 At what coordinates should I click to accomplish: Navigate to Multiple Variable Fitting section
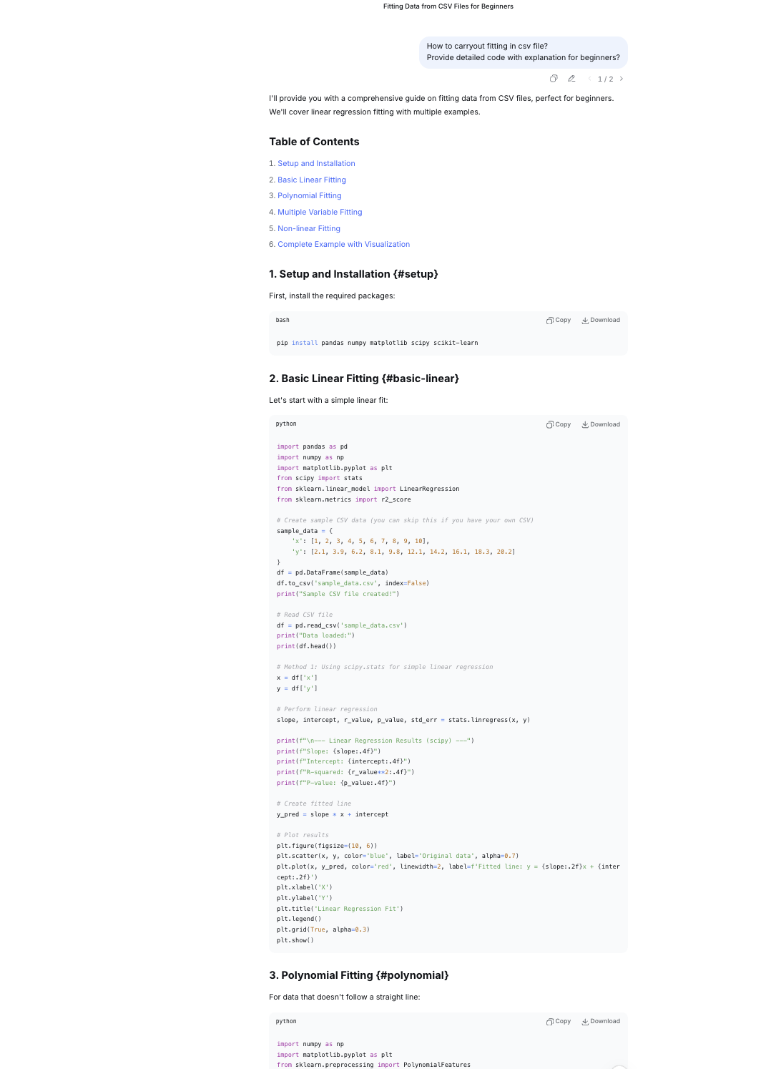pos(320,213)
